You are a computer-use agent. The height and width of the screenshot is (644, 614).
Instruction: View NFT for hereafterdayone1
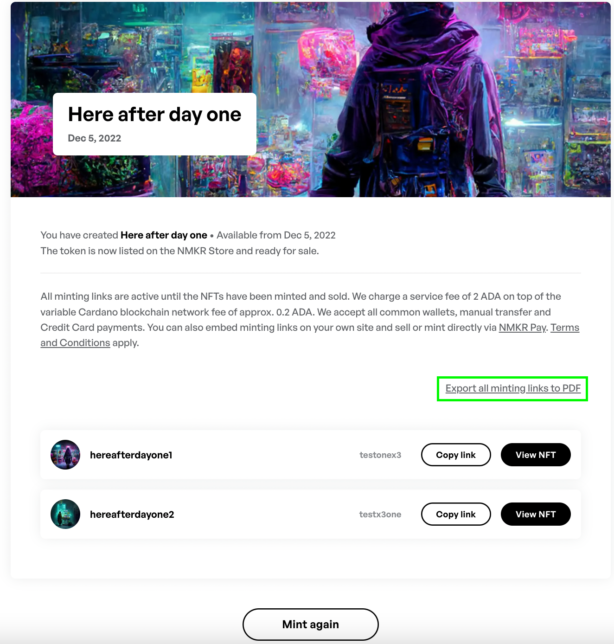click(x=536, y=455)
